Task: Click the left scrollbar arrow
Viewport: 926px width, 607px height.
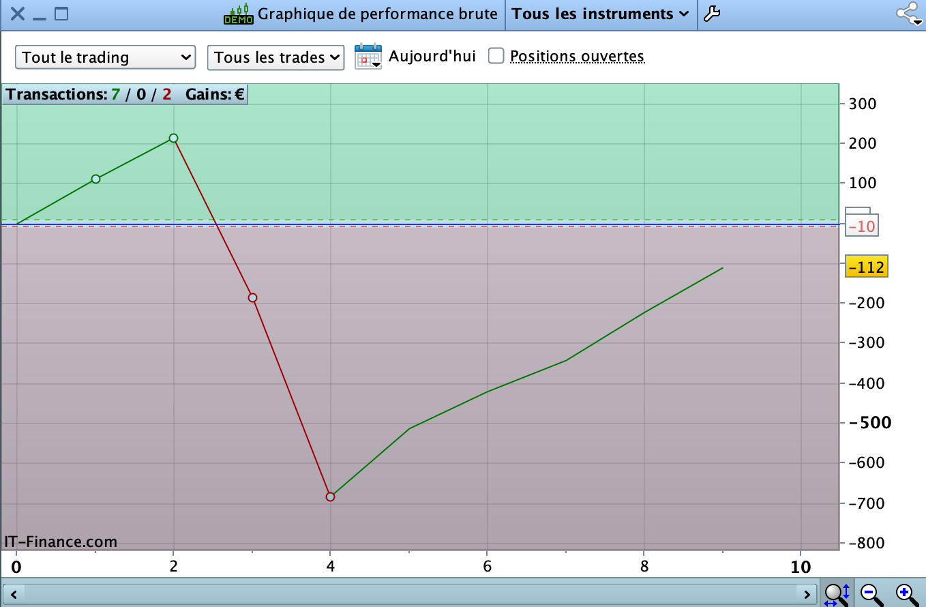Action: 14,593
